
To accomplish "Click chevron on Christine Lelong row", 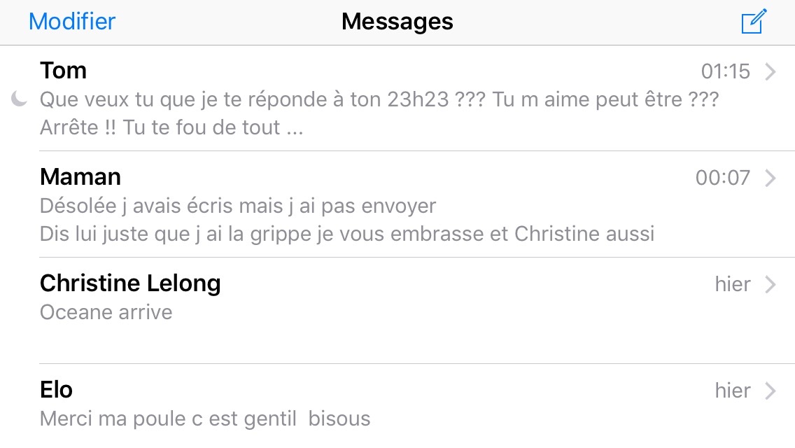I will pos(771,284).
